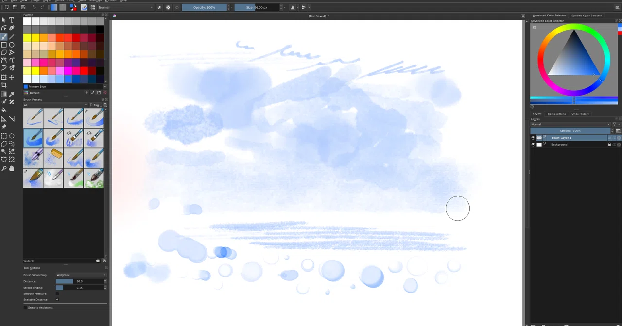The height and width of the screenshot is (326, 622).
Task: Uncheck the Scalable Distance checkbox
Action: point(57,299)
